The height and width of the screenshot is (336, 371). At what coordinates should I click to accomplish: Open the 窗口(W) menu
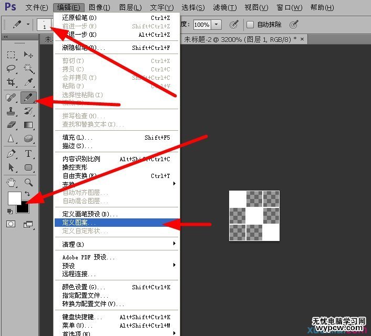[290, 7]
